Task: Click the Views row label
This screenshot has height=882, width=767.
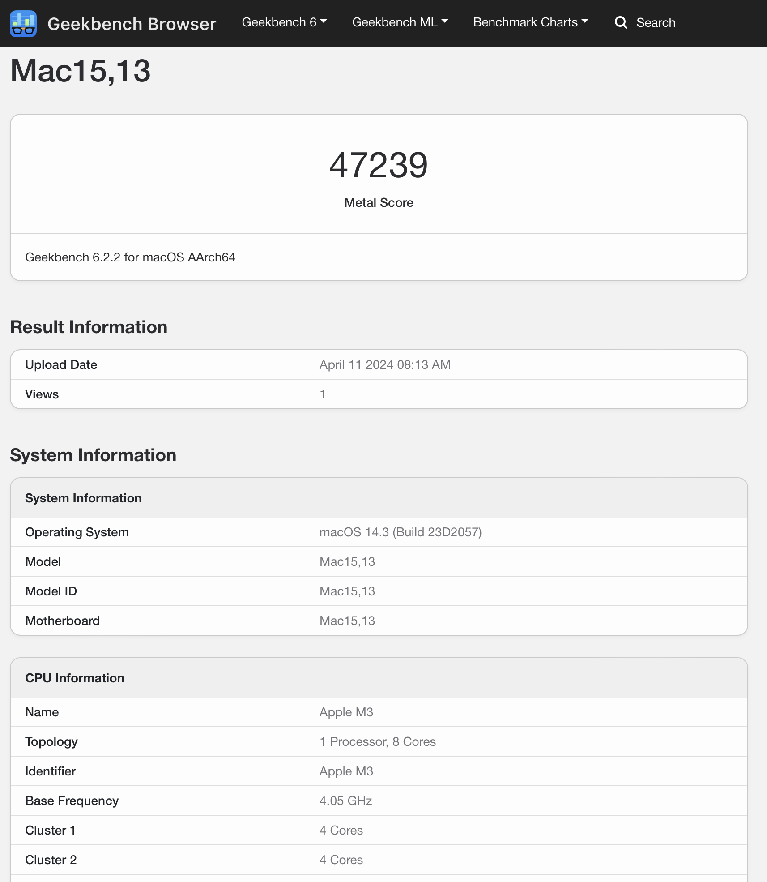Action: pyautogui.click(x=42, y=394)
